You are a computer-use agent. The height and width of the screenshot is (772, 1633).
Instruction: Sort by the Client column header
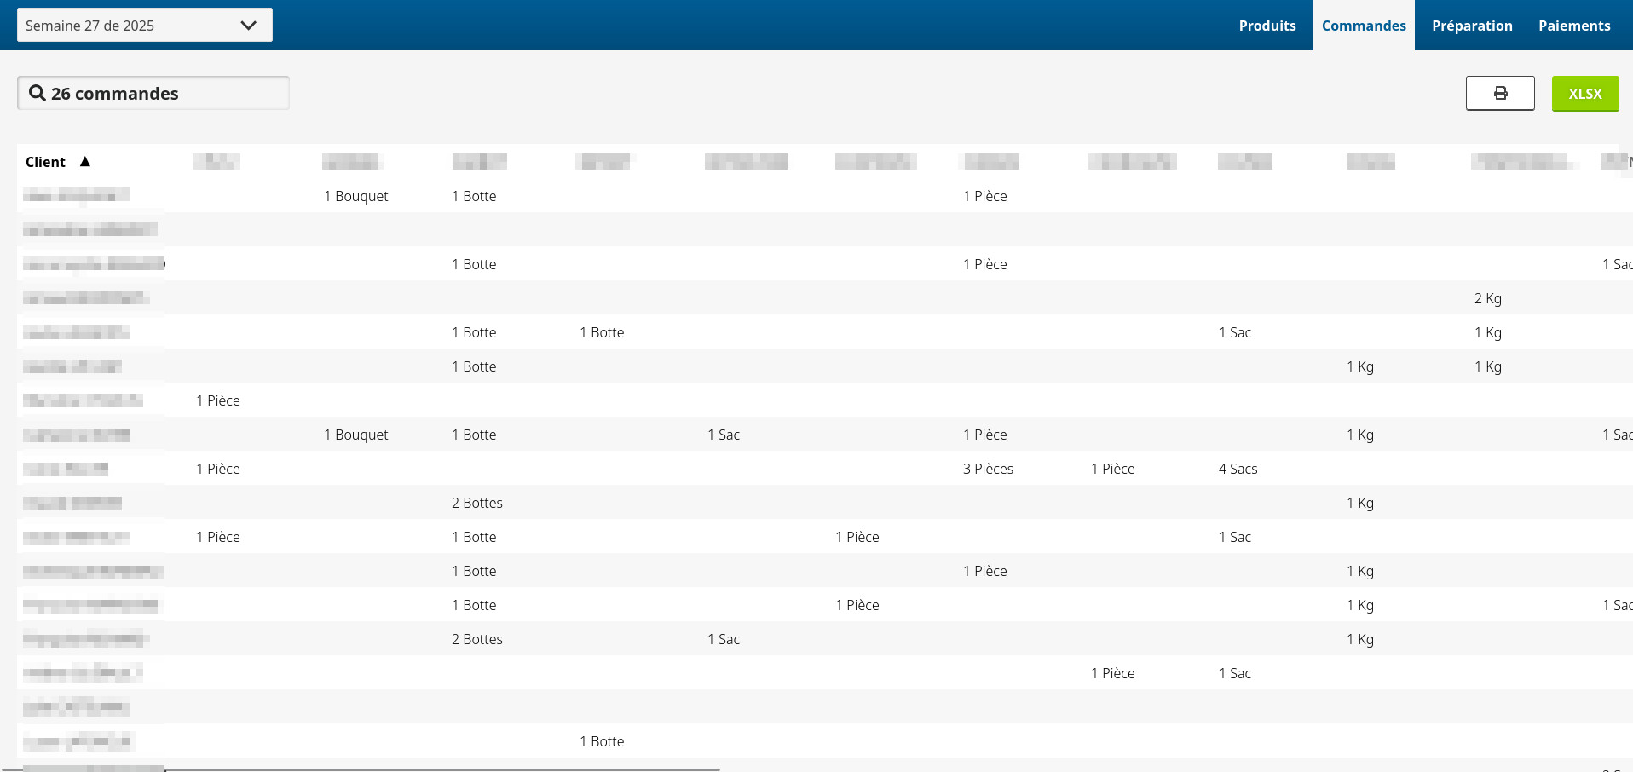[46, 162]
